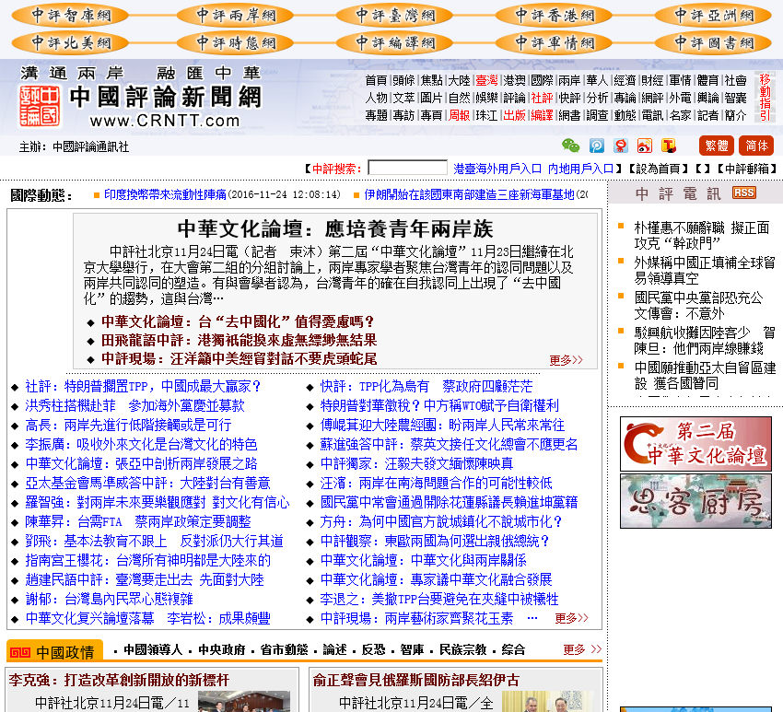The width and height of the screenshot is (783, 712).
Task: Select 反恐 tab in 中國政情
Action: tap(373, 649)
